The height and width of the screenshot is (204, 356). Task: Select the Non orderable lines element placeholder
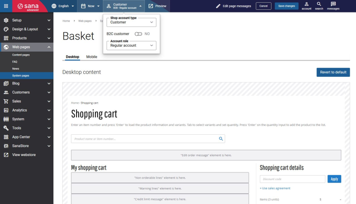(x=160, y=178)
